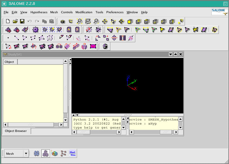Click the Add Triangle icon
The width and height of the screenshot is (229, 164).
coord(25,38)
